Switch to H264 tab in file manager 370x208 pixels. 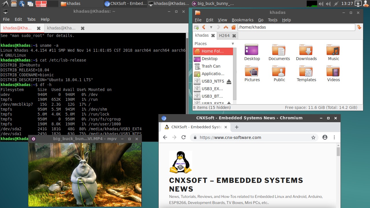coord(224,36)
